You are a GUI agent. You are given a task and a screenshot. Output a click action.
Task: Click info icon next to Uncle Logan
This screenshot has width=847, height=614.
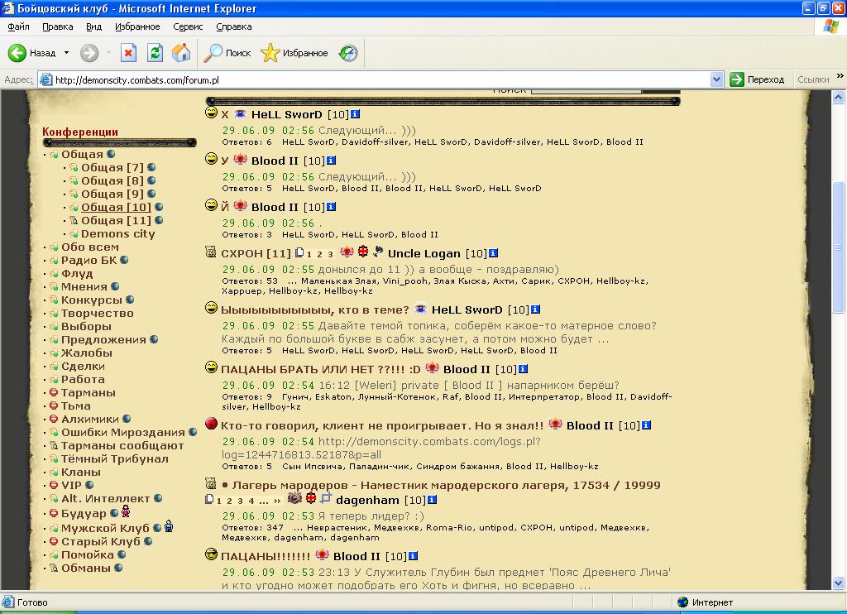(493, 253)
